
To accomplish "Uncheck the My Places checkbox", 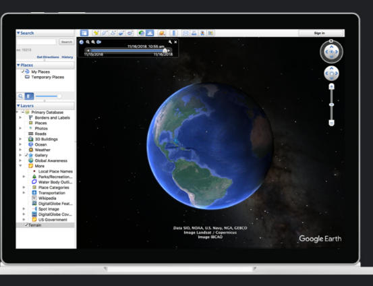I will pos(23,71).
